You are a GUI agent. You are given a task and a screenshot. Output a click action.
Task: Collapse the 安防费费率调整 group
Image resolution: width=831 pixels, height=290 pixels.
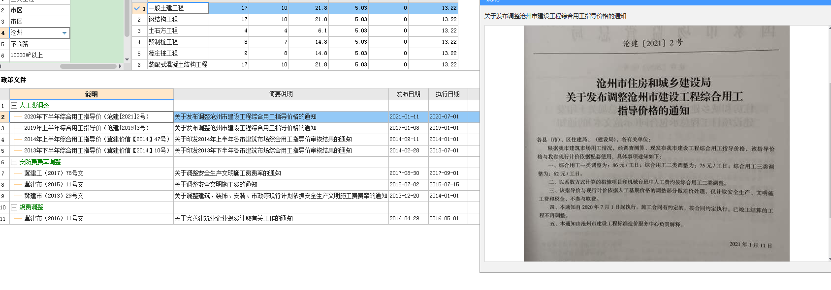(14, 162)
